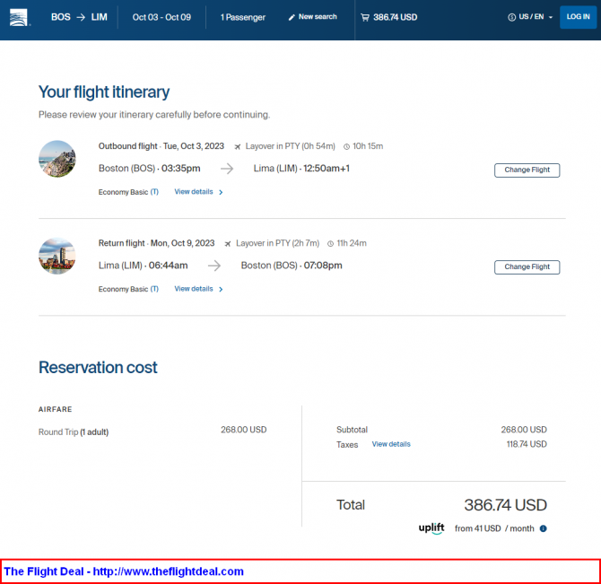Click the pencil icon for New search

click(x=292, y=17)
